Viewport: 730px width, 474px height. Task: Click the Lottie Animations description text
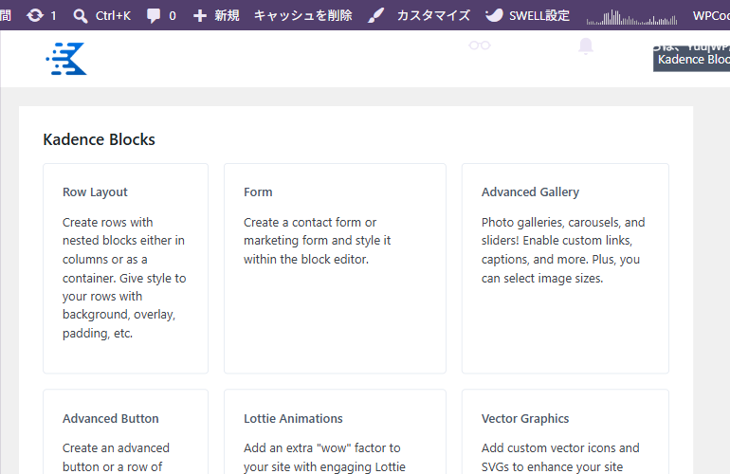324,457
